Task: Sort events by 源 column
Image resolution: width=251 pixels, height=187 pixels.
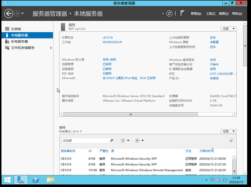Action: (112, 151)
